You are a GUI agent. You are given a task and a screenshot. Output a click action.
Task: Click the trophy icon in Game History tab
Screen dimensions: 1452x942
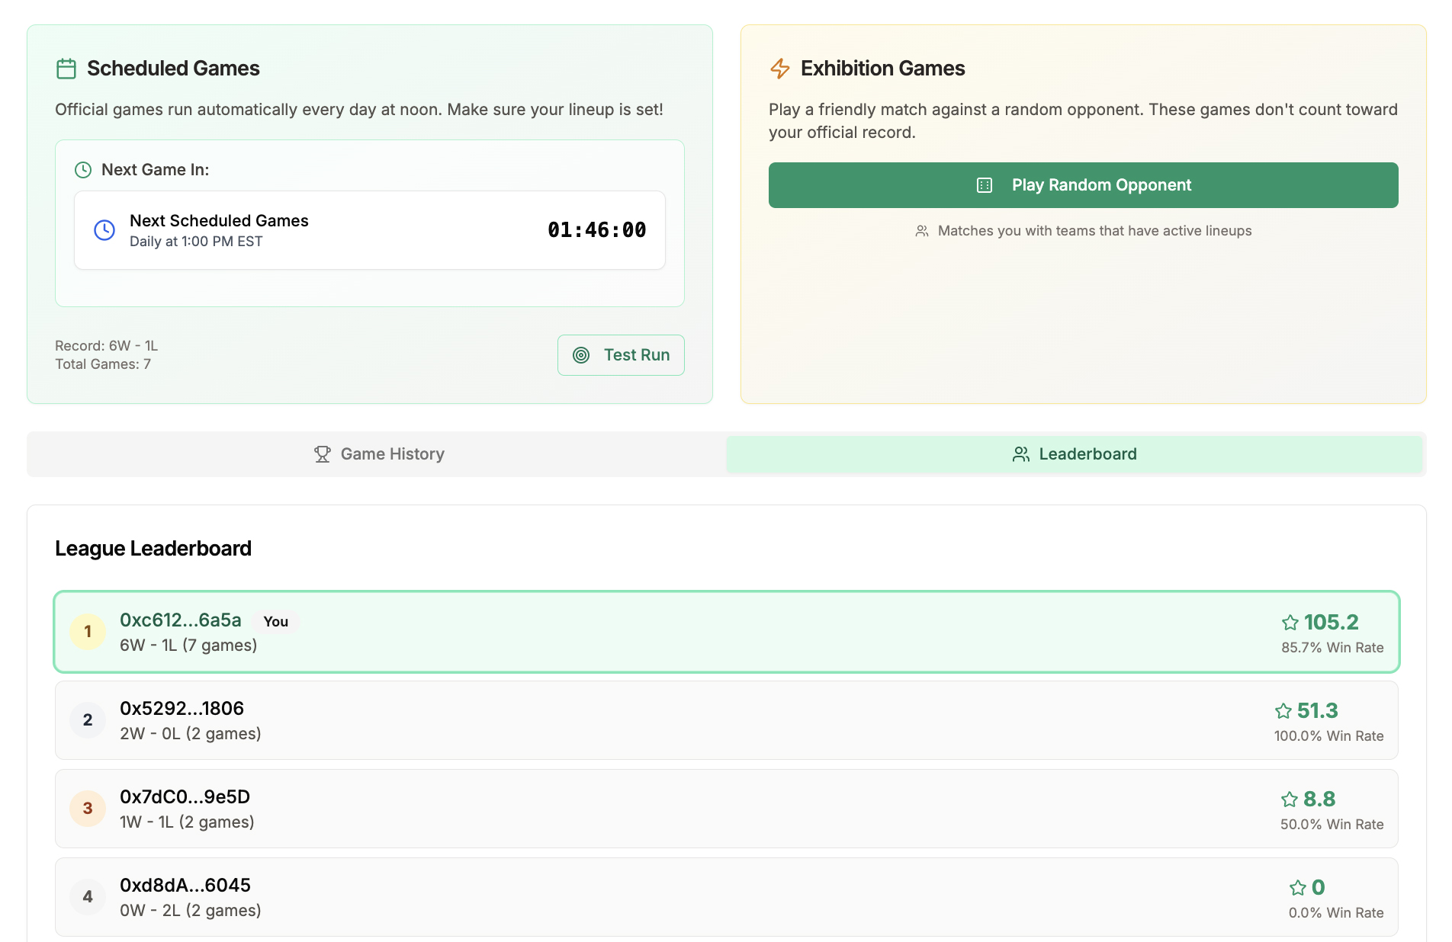(x=323, y=454)
